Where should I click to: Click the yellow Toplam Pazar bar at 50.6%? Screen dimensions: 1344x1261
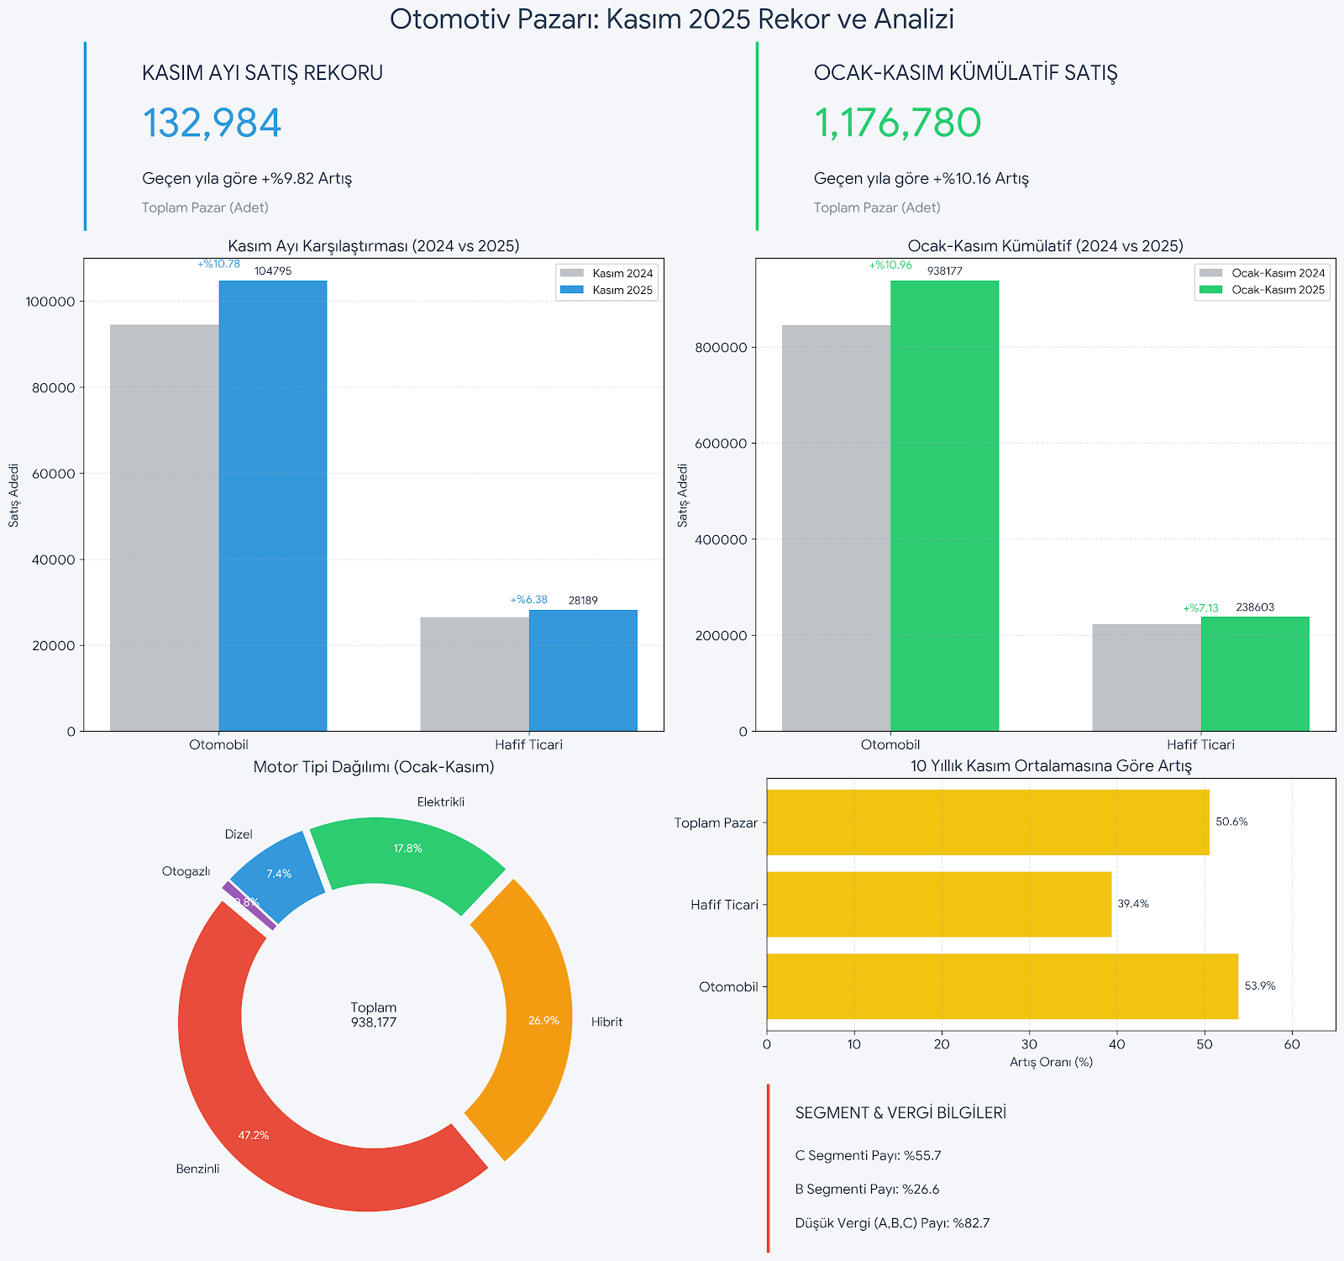[988, 822]
